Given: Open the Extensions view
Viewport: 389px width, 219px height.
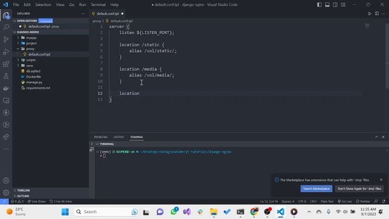Looking at the screenshot, I should pyautogui.click(x=6, y=64).
